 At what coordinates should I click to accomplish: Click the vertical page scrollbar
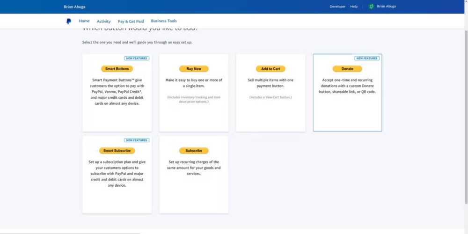(x=466, y=117)
